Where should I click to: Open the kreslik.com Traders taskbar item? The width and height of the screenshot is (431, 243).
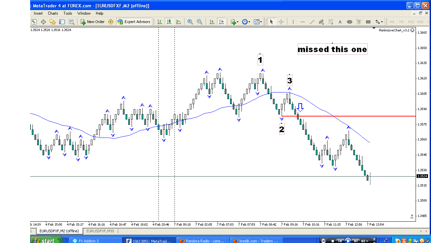pyautogui.click(x=257, y=241)
